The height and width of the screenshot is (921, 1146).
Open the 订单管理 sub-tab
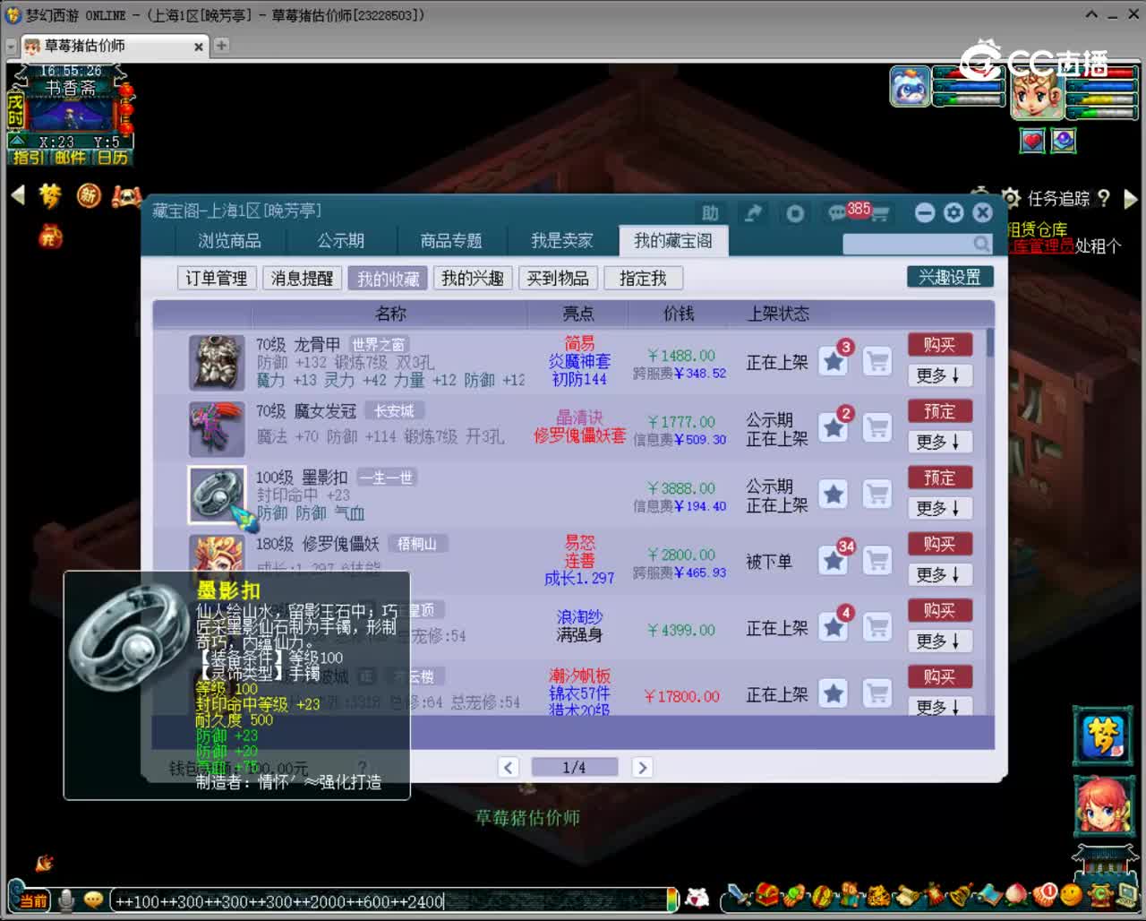217,279
